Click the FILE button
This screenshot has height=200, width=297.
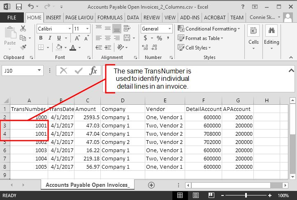point(12,18)
